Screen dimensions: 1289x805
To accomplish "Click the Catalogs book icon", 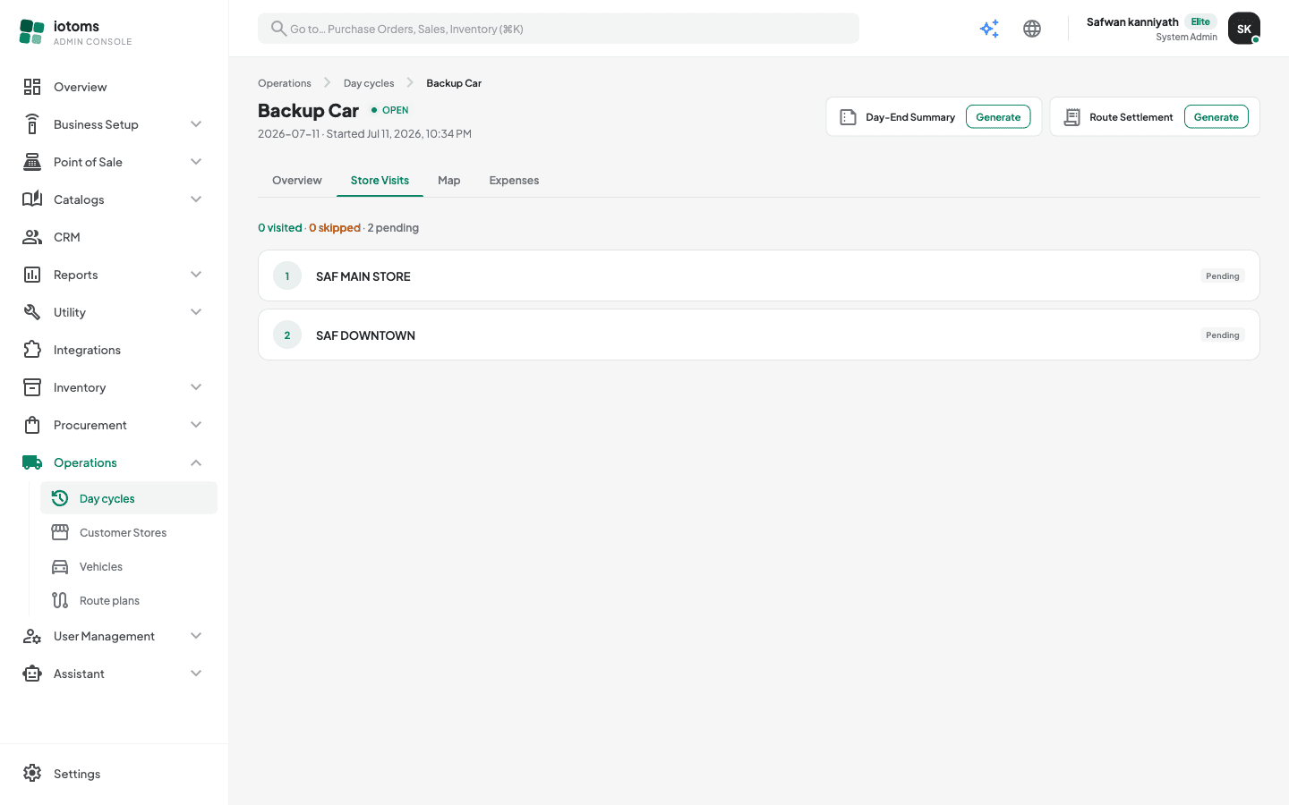I will (32, 199).
